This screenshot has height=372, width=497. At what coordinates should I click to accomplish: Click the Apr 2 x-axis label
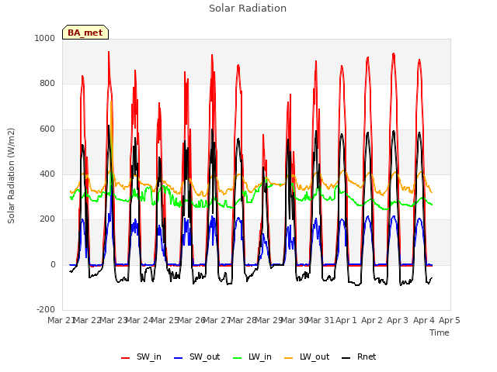371,320
